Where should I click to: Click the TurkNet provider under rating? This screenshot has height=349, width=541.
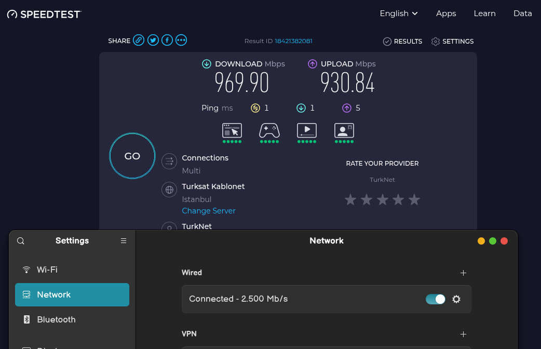382,180
